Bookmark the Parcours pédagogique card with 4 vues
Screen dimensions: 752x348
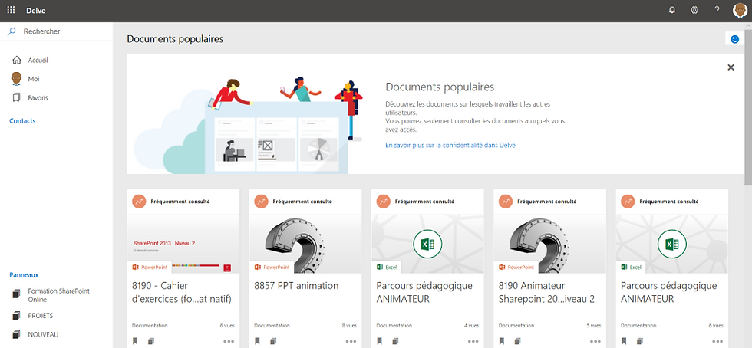click(x=380, y=341)
